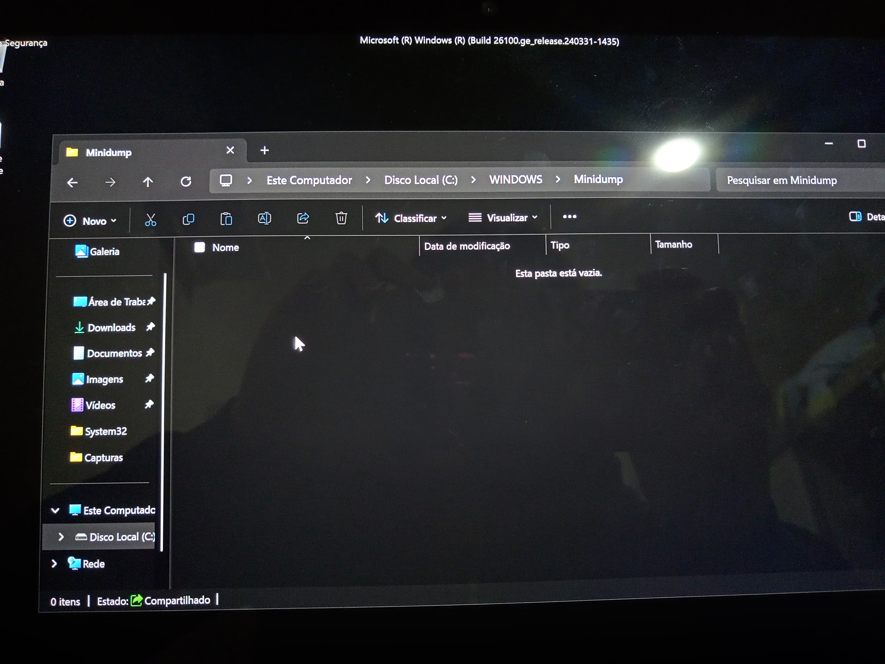Add a new tab with plus button
The width and height of the screenshot is (885, 664).
point(264,151)
